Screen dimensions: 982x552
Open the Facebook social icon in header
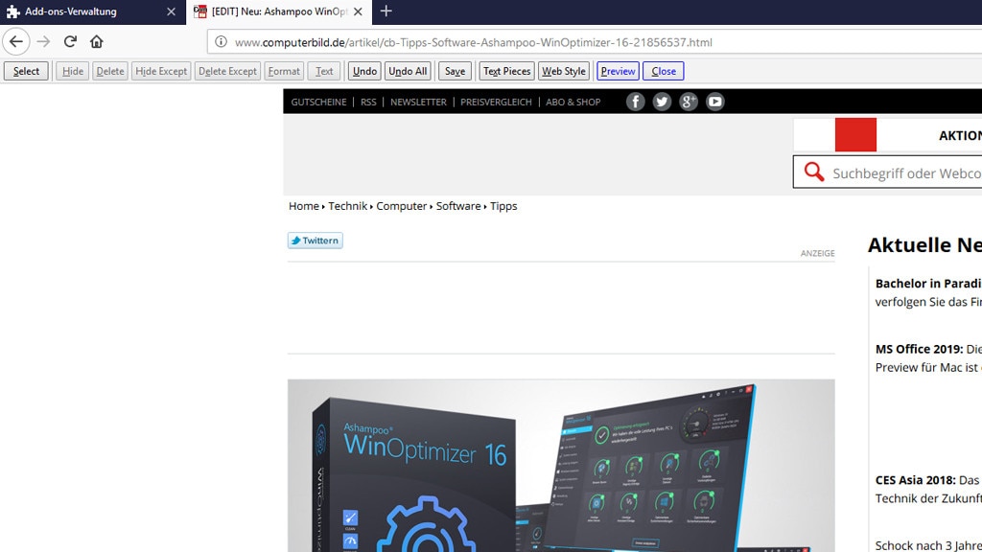click(636, 102)
